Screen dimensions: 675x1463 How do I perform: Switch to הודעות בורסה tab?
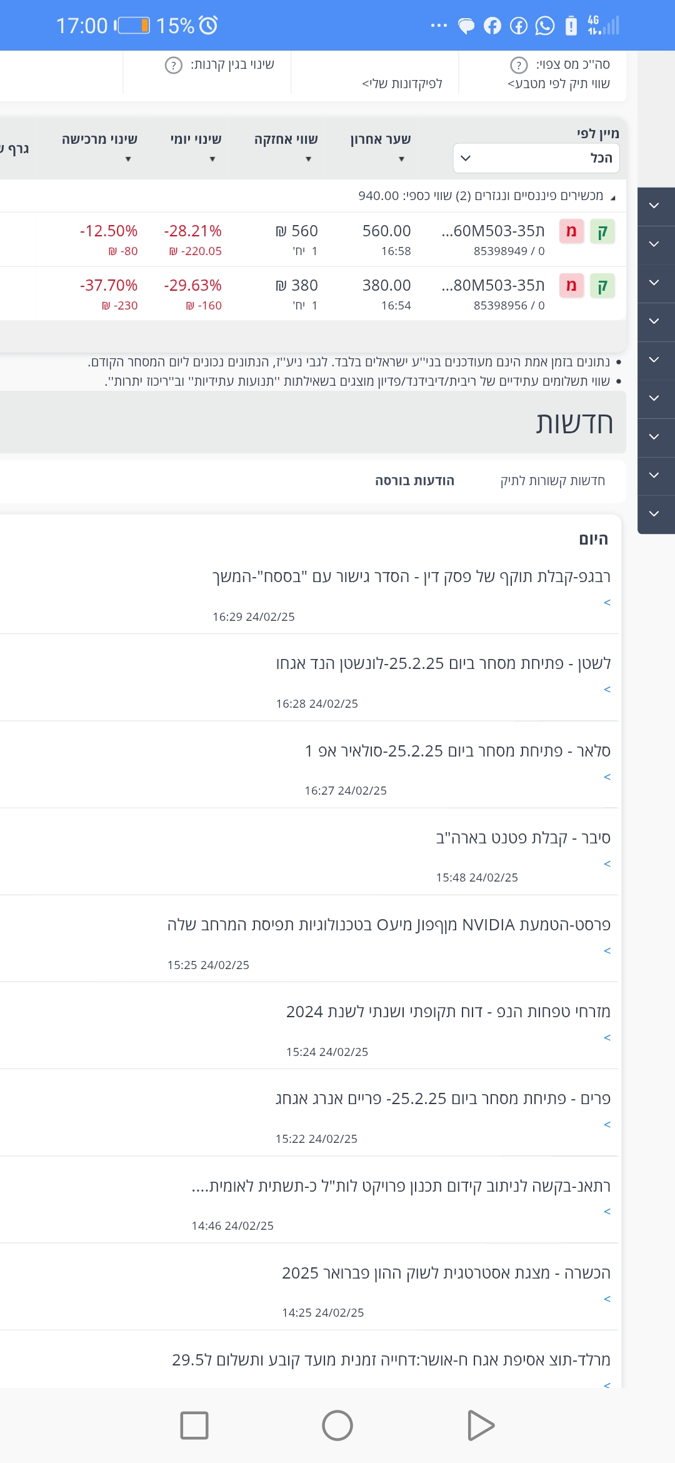[414, 481]
